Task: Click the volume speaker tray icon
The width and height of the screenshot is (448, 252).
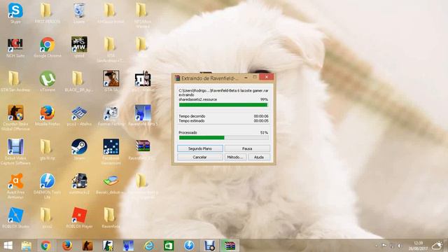Action: coord(400,246)
